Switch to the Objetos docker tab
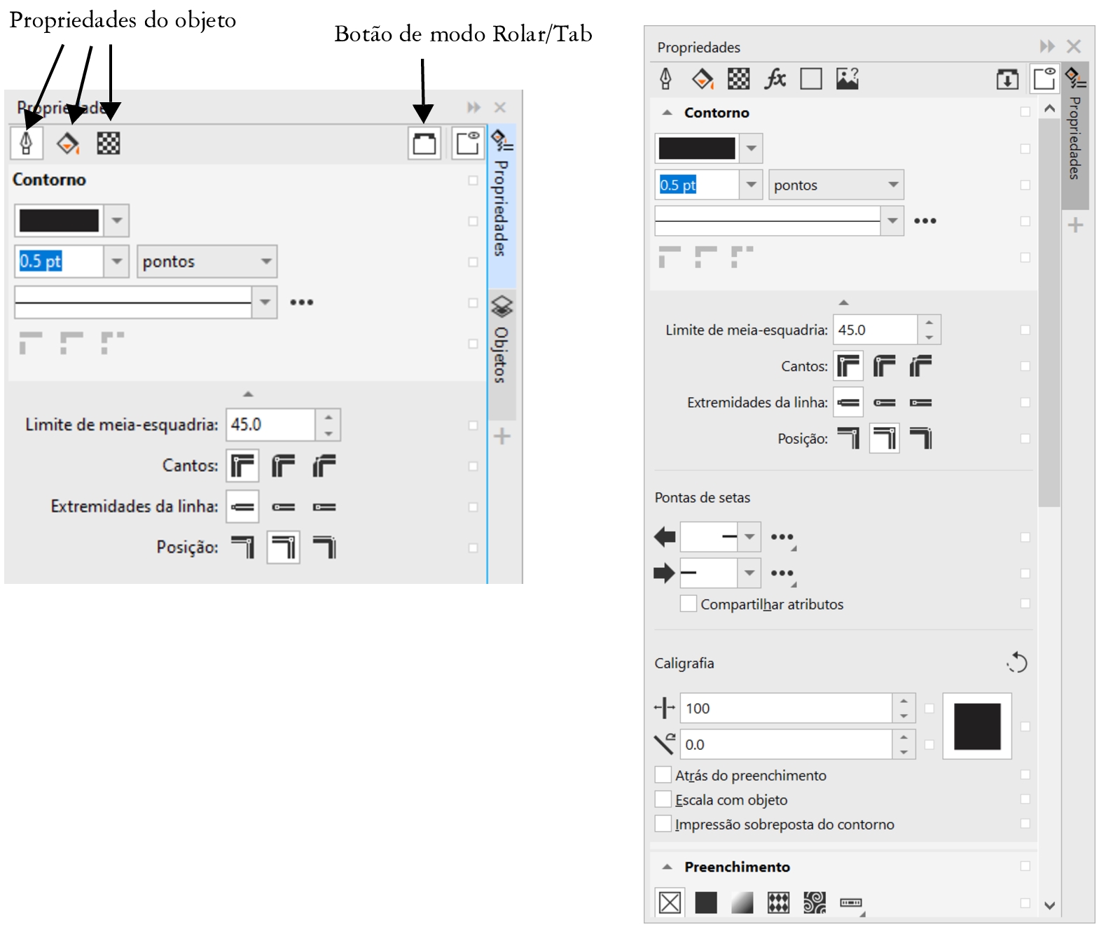 (x=502, y=343)
